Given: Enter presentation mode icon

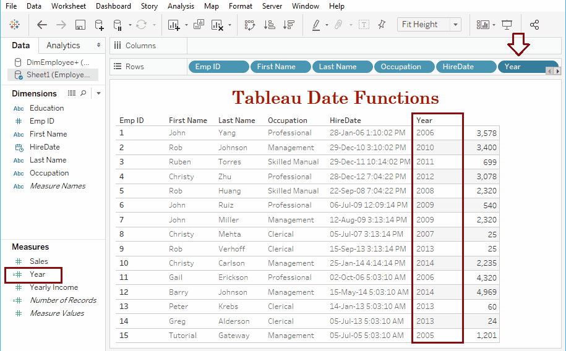Looking at the screenshot, I should pyautogui.click(x=507, y=25).
